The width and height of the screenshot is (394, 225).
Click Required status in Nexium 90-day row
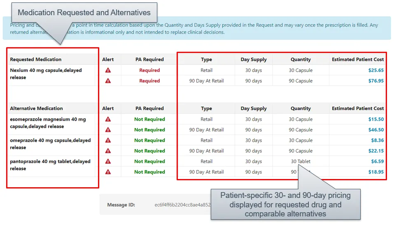coord(149,80)
